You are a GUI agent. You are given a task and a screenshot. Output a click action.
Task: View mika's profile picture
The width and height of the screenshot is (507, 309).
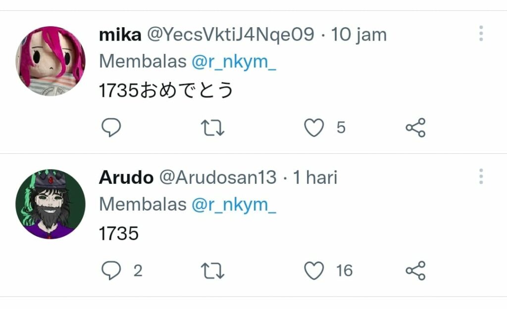(51, 61)
